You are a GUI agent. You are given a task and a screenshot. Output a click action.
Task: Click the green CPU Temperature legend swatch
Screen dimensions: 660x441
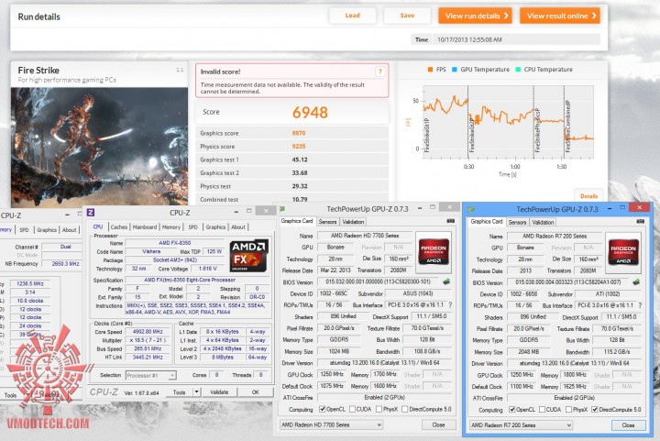[x=518, y=70]
